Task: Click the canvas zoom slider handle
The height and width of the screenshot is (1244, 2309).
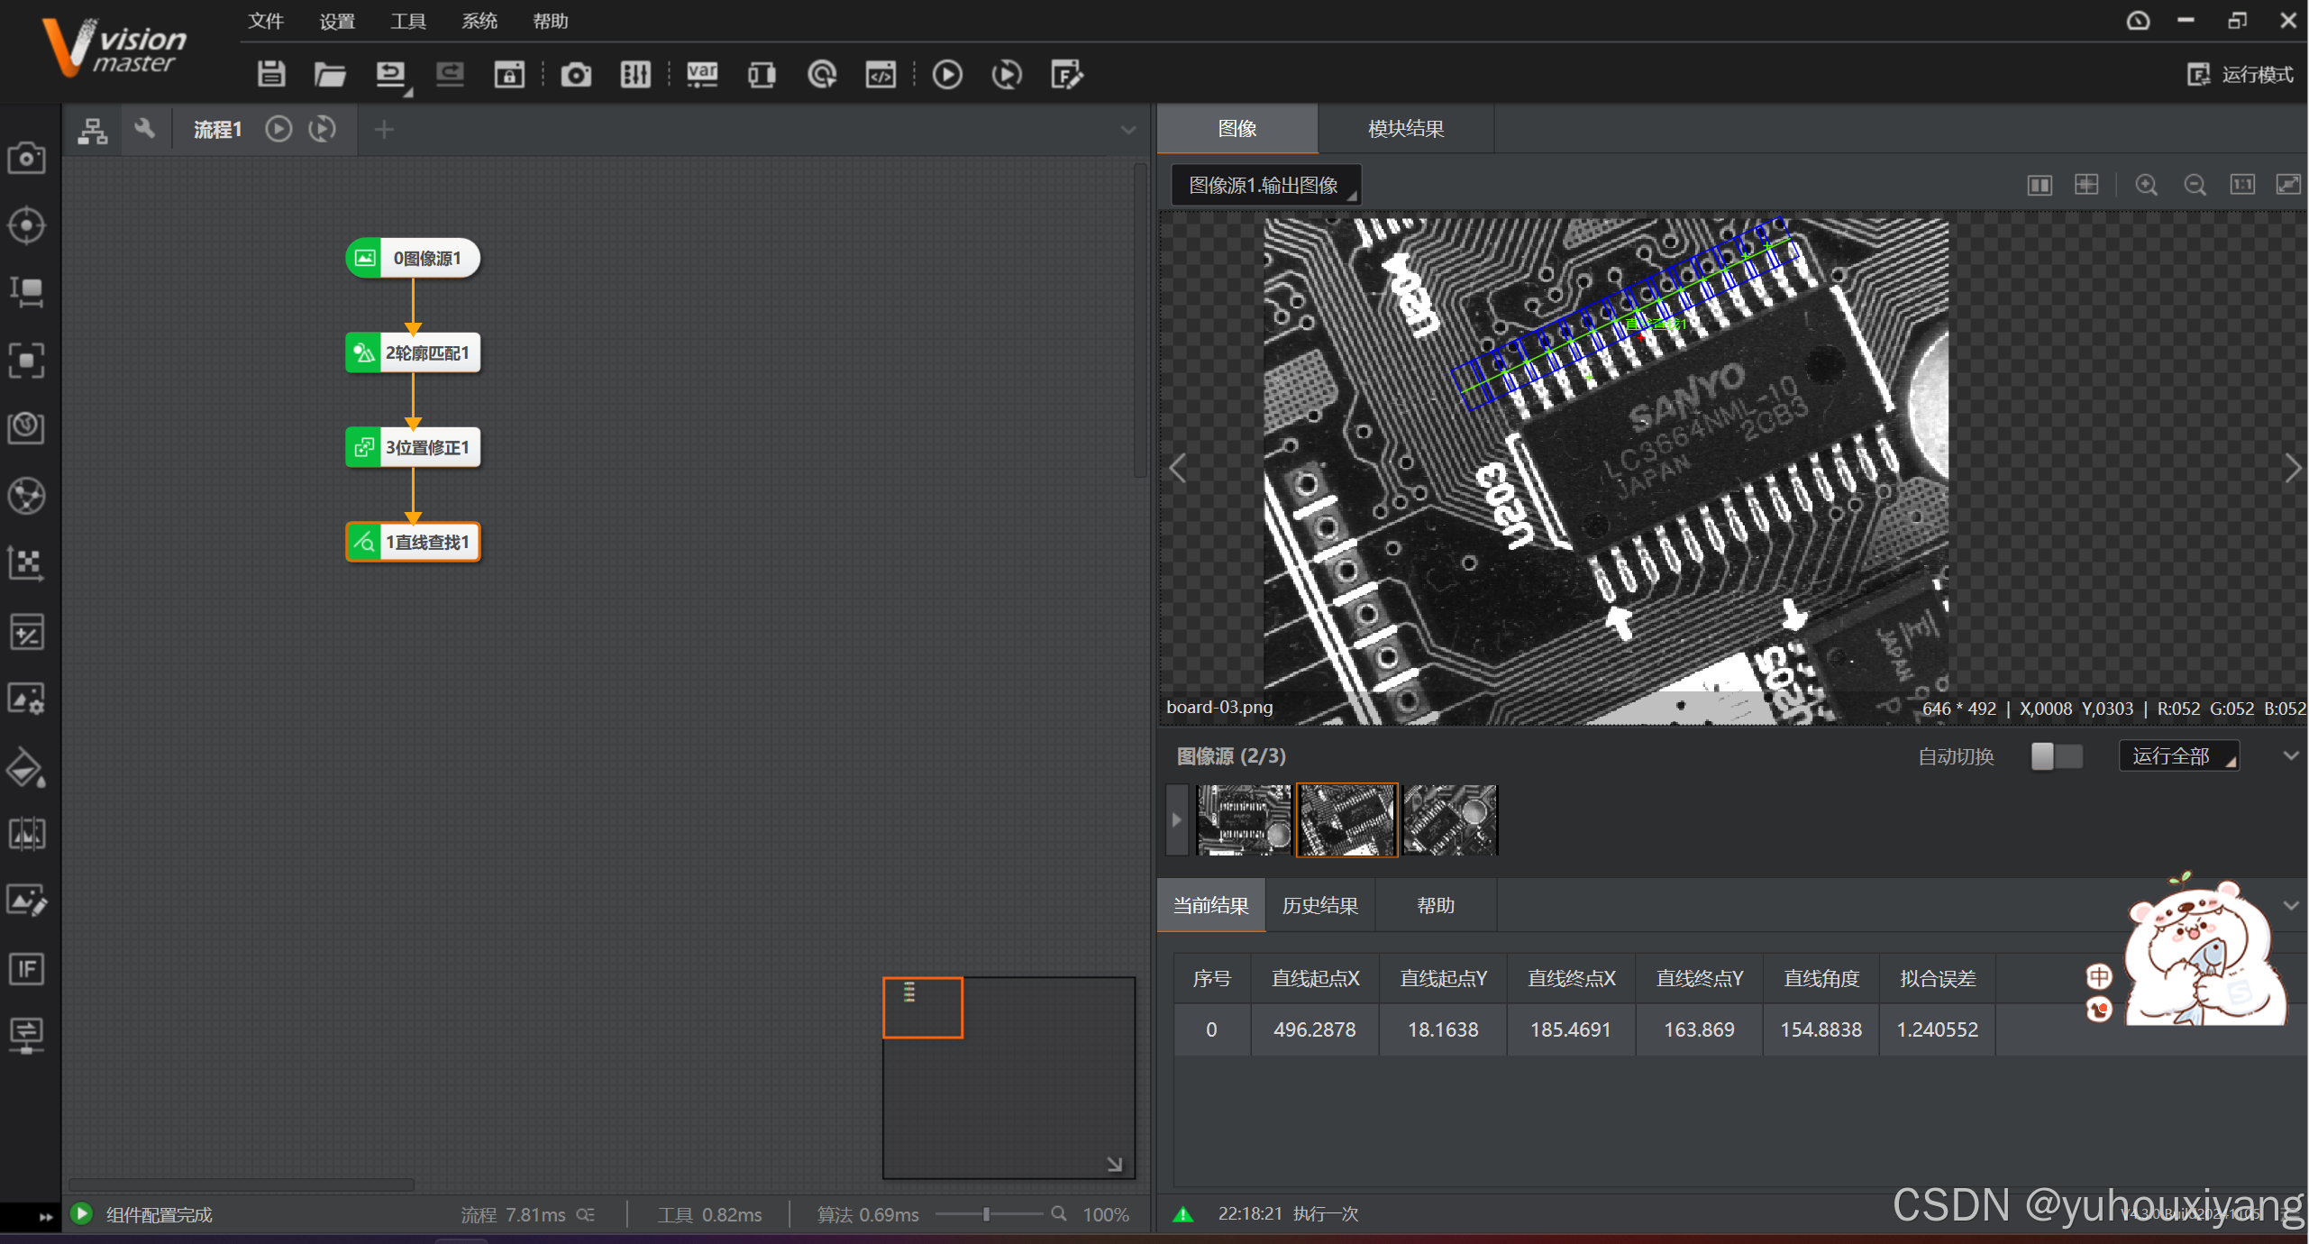Action: click(x=987, y=1214)
